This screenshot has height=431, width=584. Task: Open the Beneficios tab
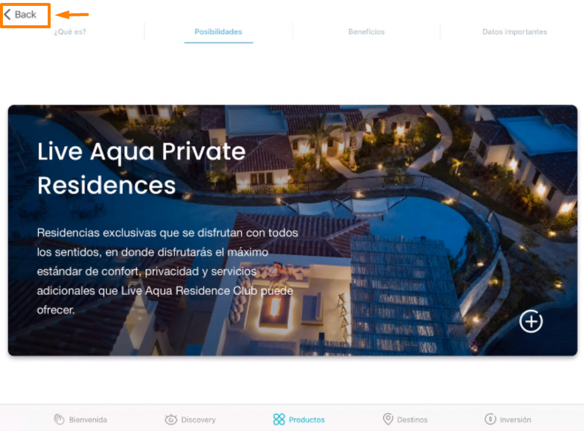(367, 32)
